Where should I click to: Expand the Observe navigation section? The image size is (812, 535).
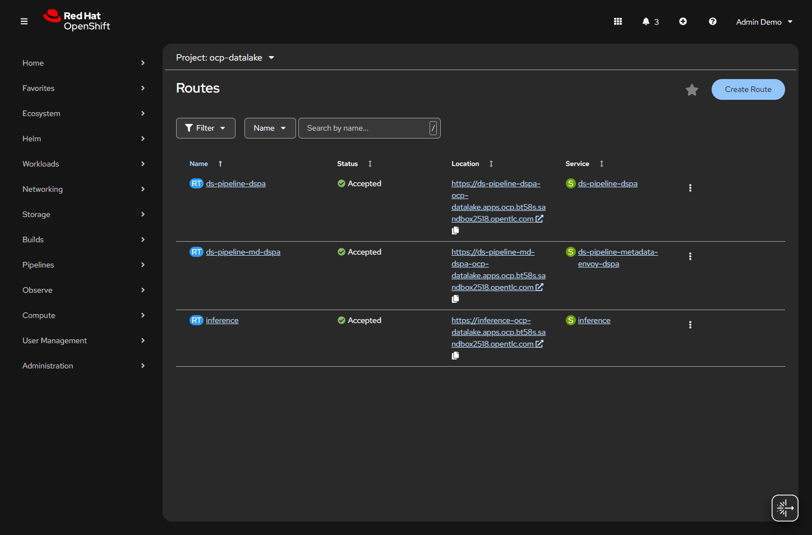coord(84,290)
